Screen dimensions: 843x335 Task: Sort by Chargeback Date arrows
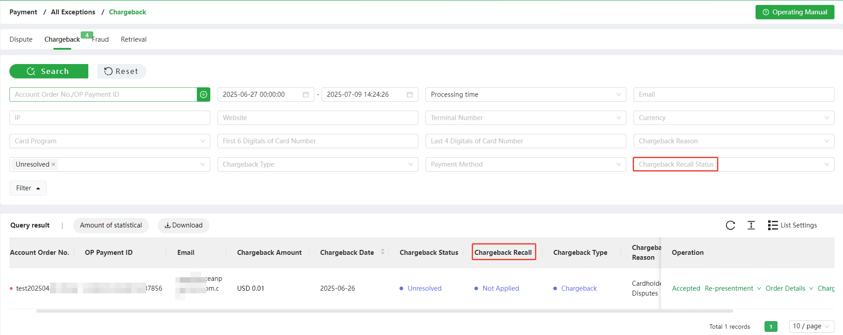382,252
